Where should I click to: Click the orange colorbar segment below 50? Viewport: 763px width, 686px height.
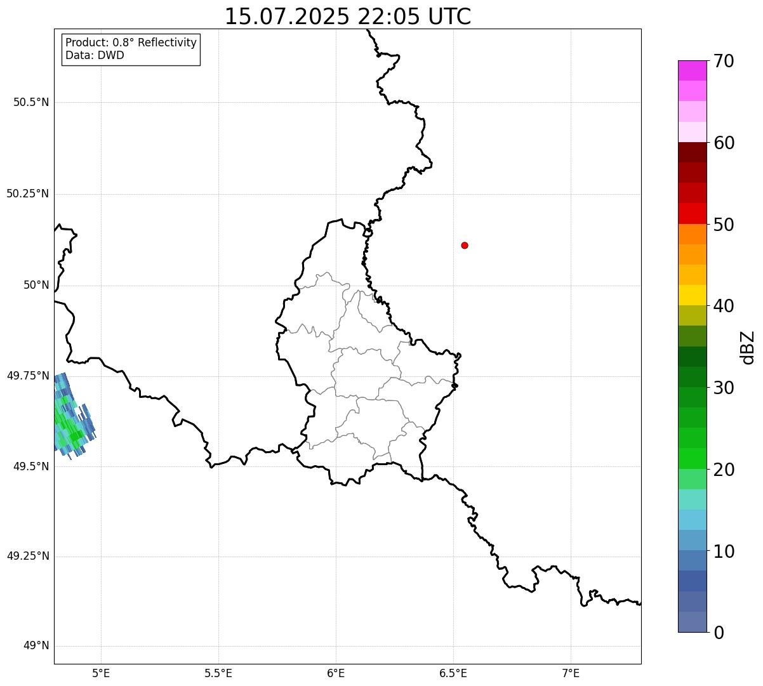(692, 234)
